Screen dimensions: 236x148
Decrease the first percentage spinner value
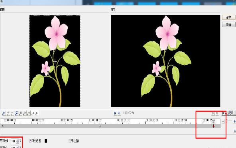[17, 142]
